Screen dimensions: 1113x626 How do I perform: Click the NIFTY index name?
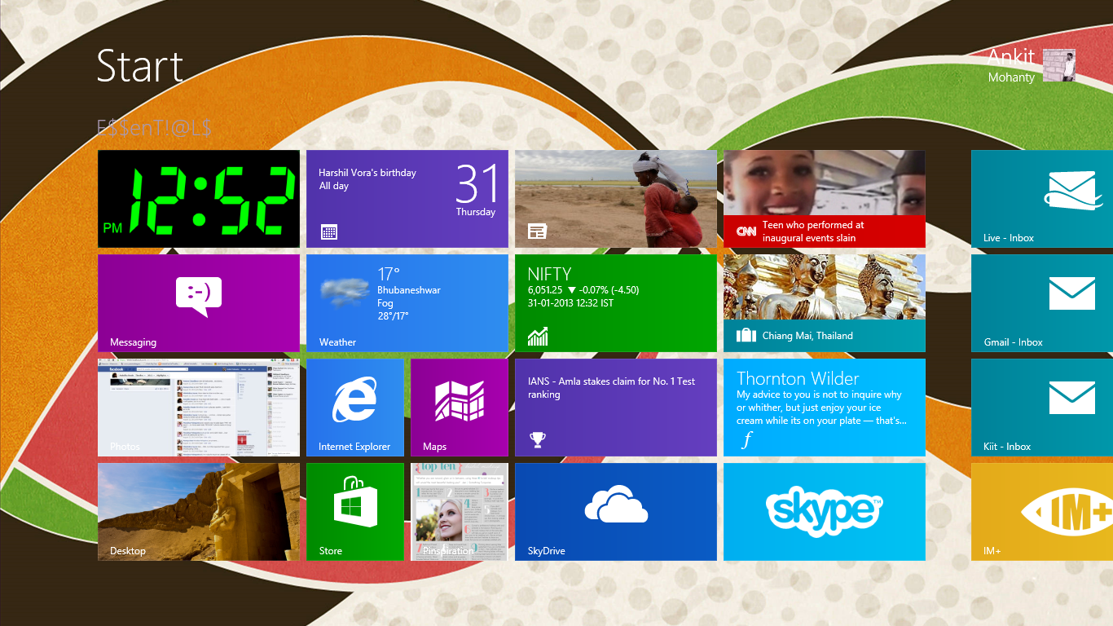549,274
